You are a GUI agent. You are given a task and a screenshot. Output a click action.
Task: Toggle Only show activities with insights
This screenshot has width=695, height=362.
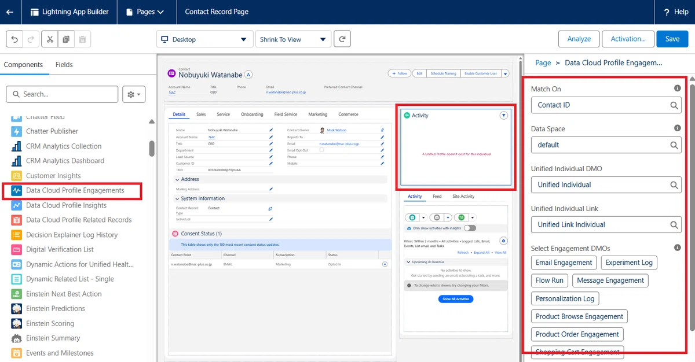[470, 228]
